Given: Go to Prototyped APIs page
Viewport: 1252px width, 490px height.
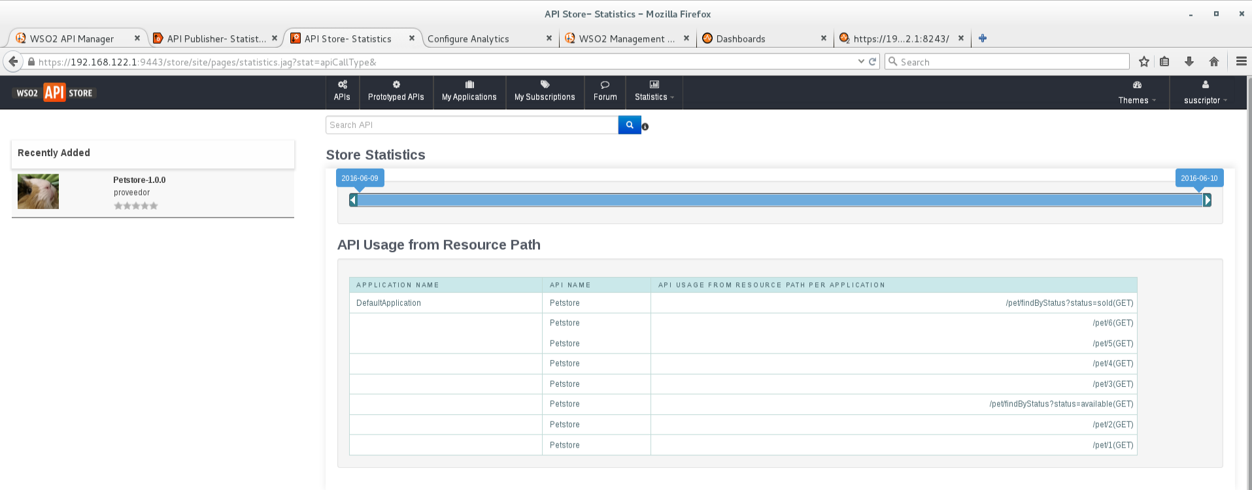Looking at the screenshot, I should coord(396,91).
